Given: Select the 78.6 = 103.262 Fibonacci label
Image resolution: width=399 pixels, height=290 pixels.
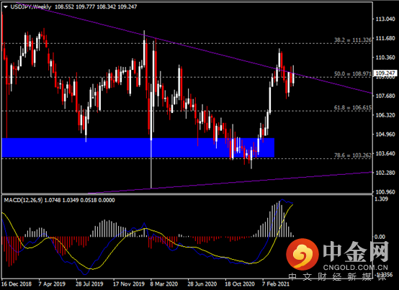Looking at the screenshot, I should pos(353,155).
